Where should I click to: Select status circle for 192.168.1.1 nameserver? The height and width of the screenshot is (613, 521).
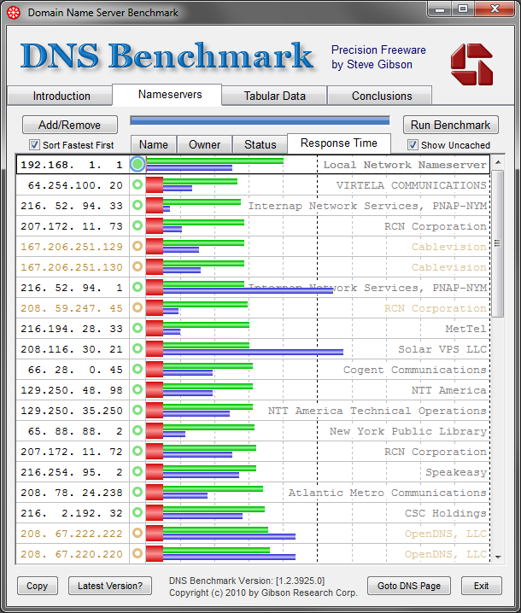coord(138,164)
